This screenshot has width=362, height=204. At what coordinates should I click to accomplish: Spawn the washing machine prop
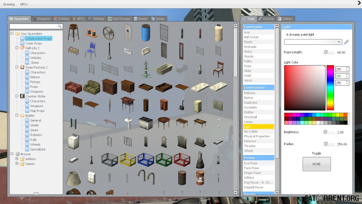click(73, 141)
